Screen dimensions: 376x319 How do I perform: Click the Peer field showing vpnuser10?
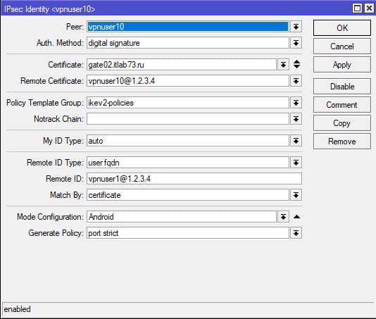point(188,27)
